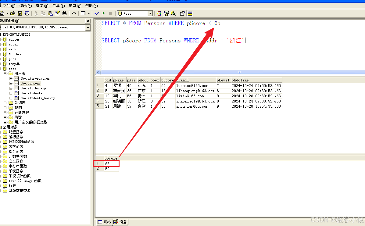Screen dimensions: 365x226
Task: Undo the last edit
Action: coord(74,13)
